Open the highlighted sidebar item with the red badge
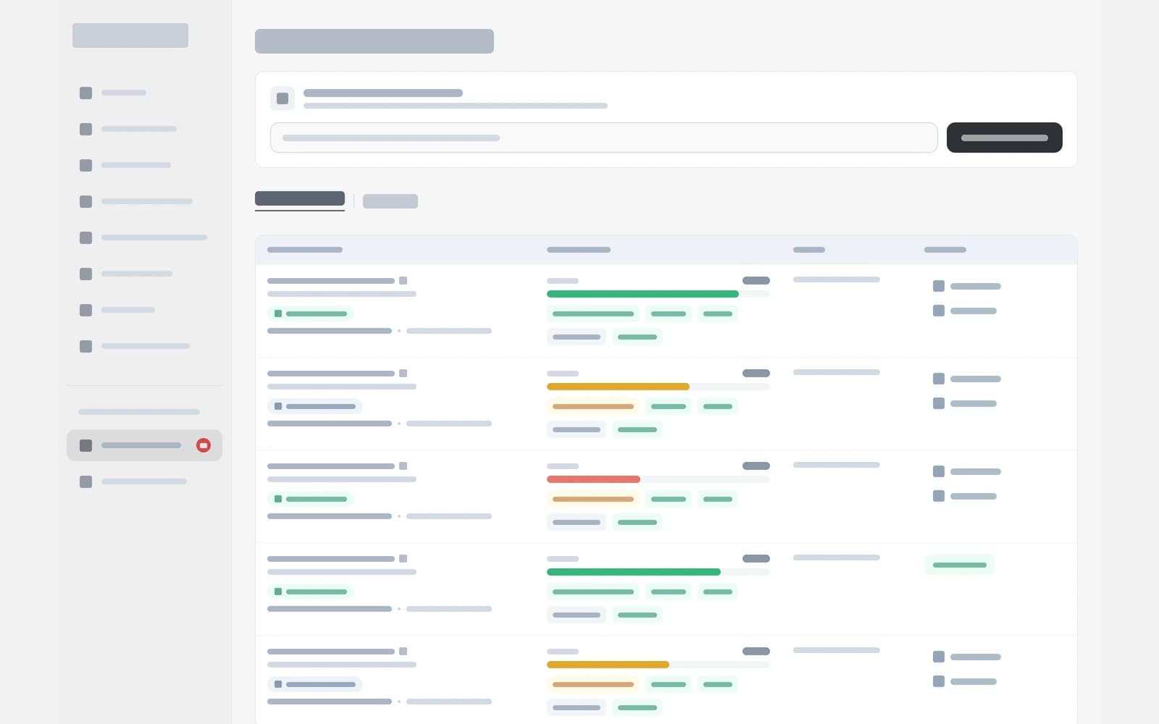1159x724 pixels. click(x=144, y=445)
